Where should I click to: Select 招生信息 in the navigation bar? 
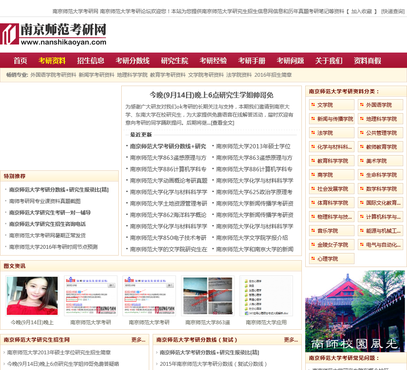[x=91, y=61]
